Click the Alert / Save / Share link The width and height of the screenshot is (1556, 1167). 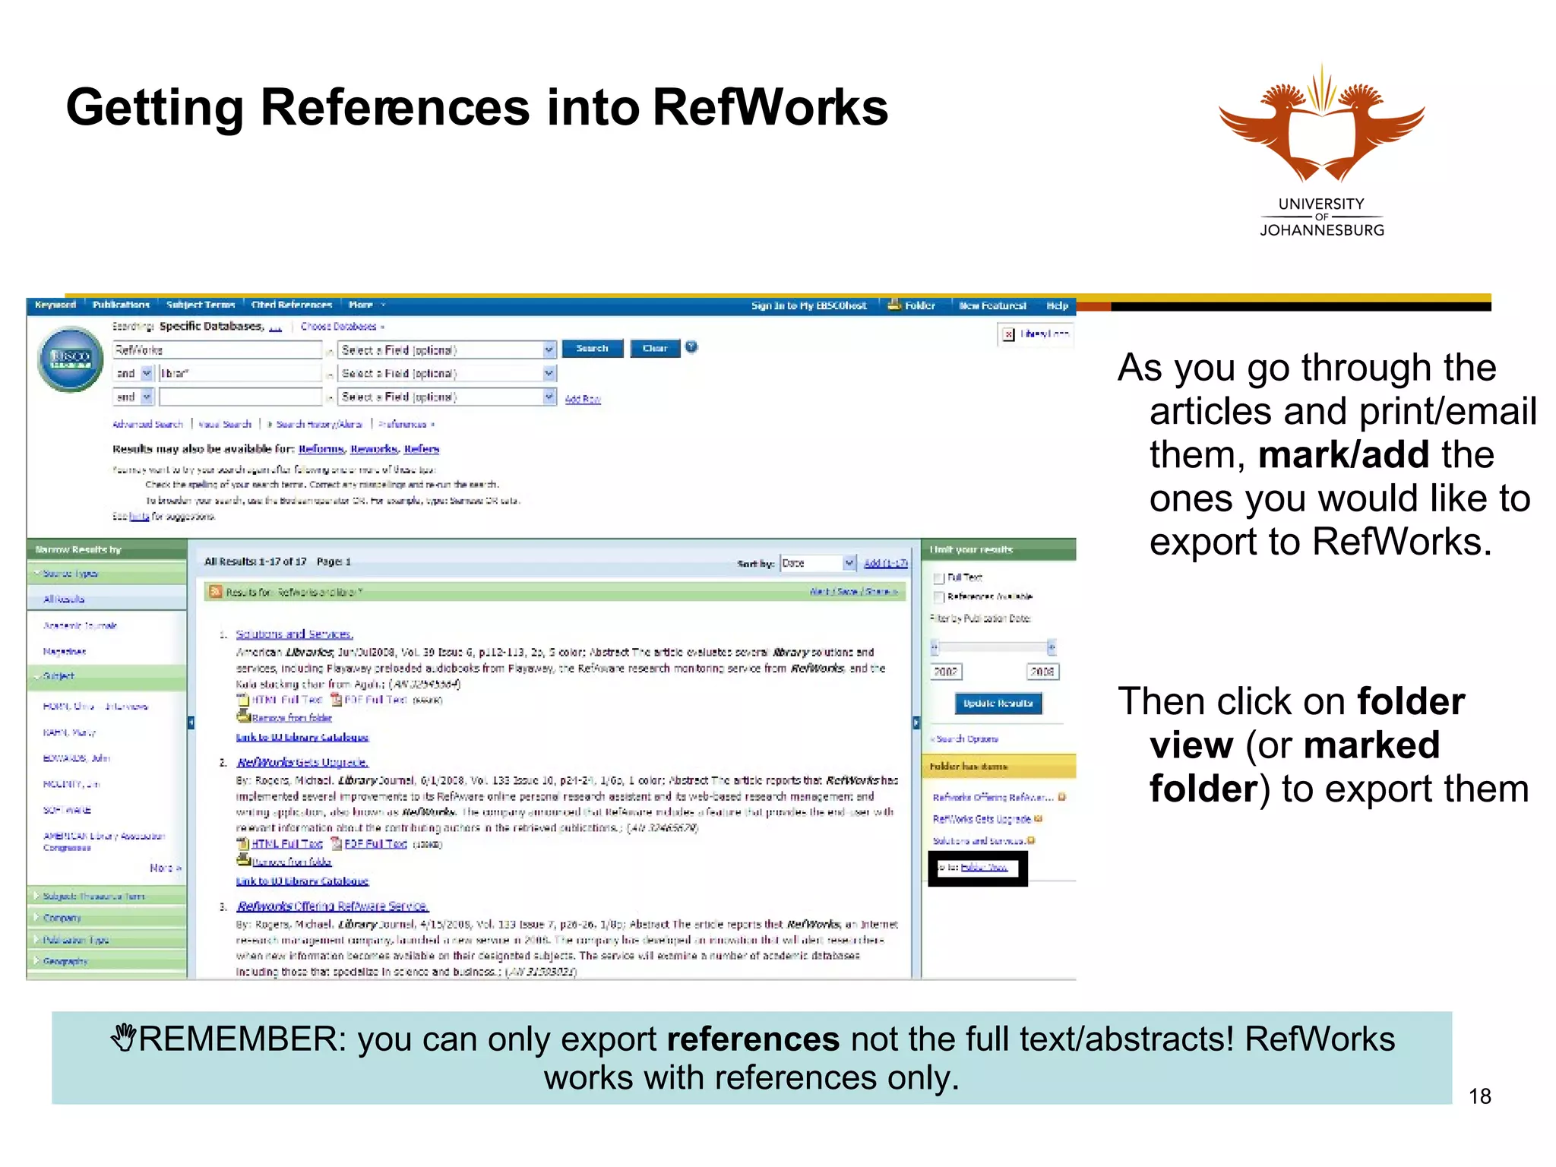pyautogui.click(x=853, y=591)
